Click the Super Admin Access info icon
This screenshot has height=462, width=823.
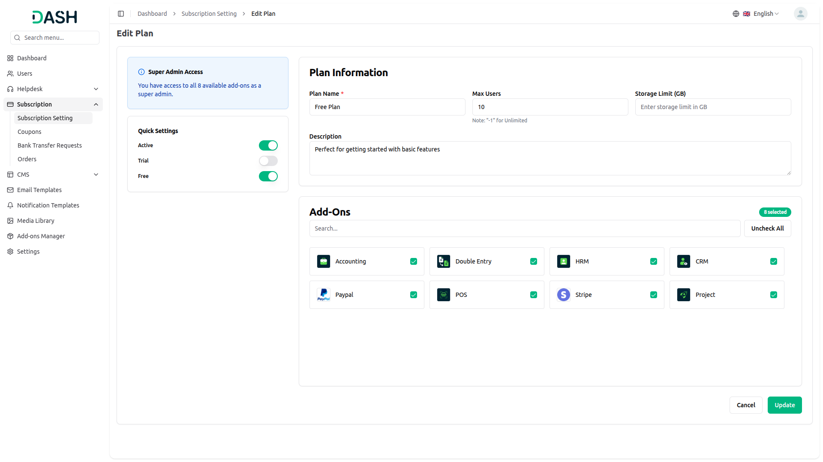(x=141, y=72)
